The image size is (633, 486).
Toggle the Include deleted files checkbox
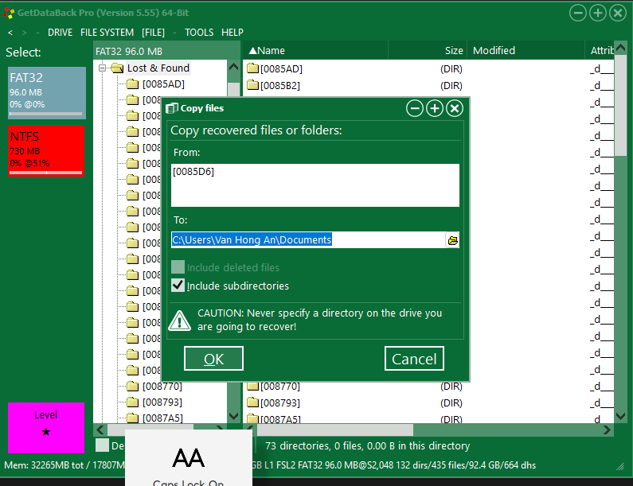[x=178, y=267]
